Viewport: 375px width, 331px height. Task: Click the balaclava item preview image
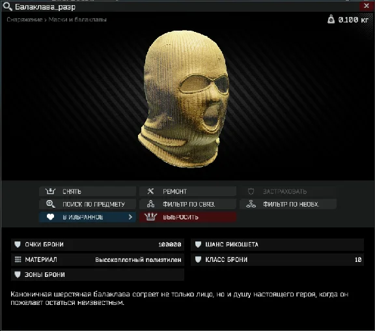184,98
